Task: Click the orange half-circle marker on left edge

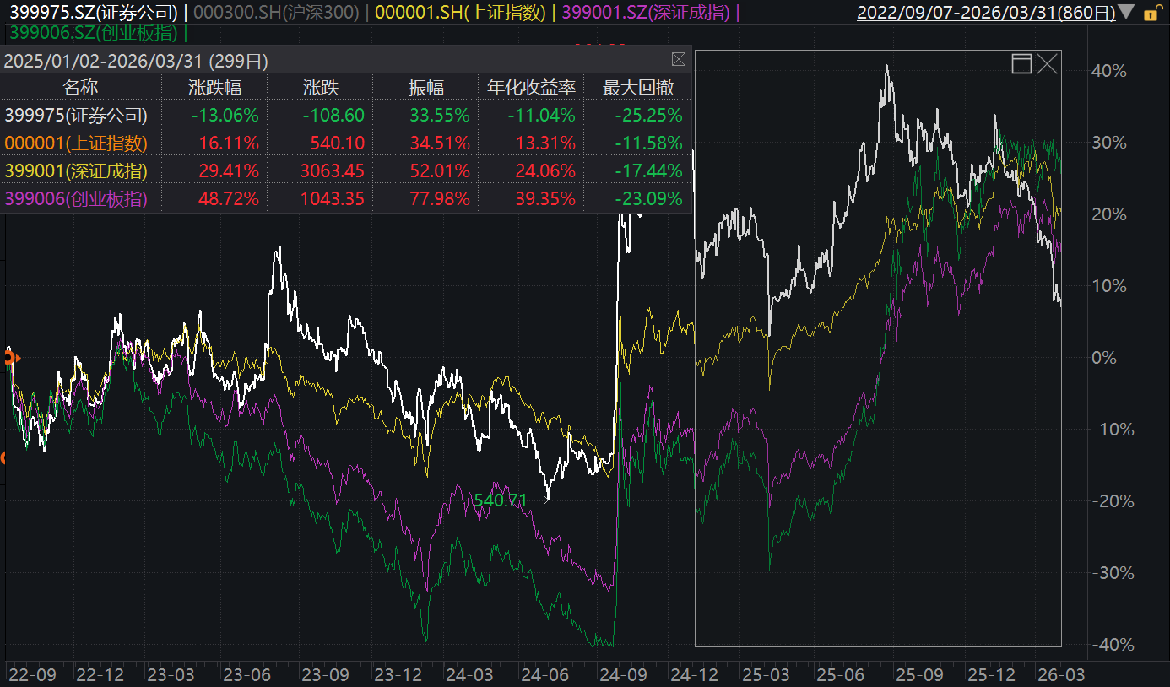Action: click(x=3, y=458)
